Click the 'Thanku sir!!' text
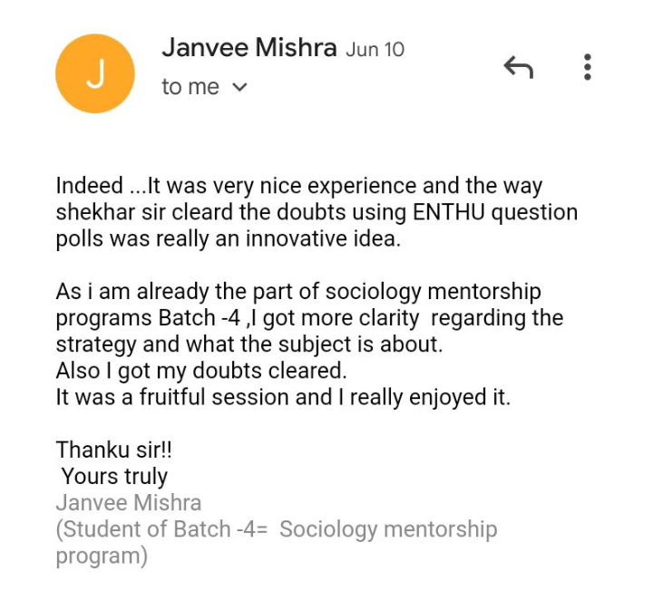The width and height of the screenshot is (653, 591). click(x=113, y=450)
